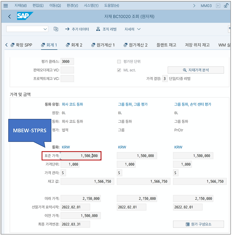
Task: Click the 회사 코드 통화 currency type link
Action: [x=72, y=104]
